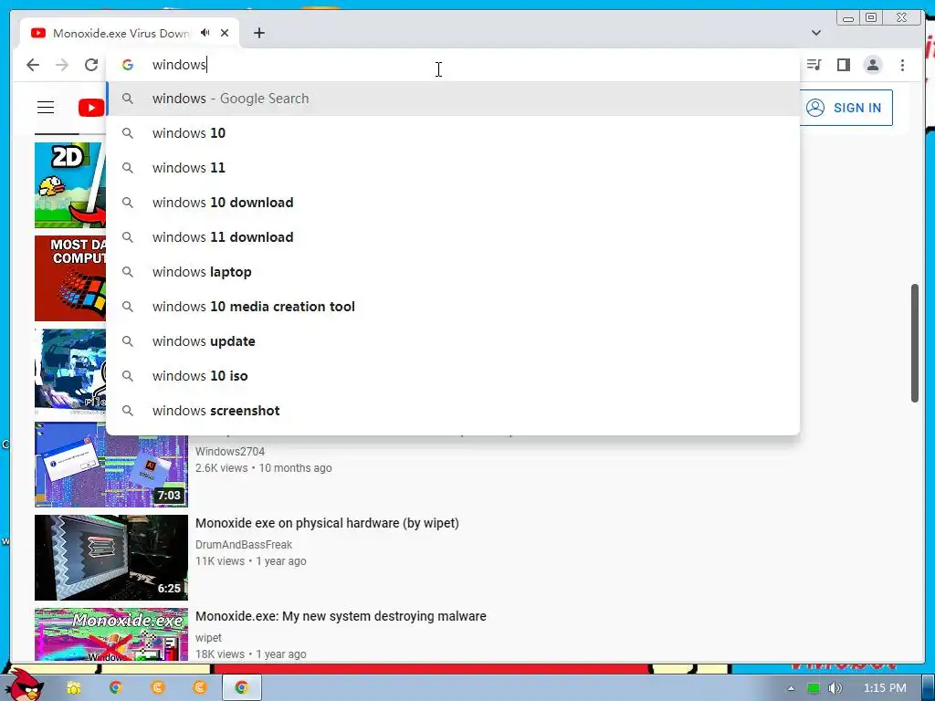
Task: Click the address bar with 'windows' typed
Action: [x=453, y=65]
